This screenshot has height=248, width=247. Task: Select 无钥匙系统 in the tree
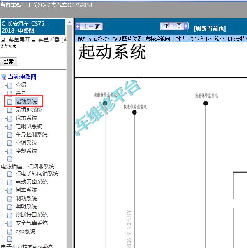click(29, 110)
